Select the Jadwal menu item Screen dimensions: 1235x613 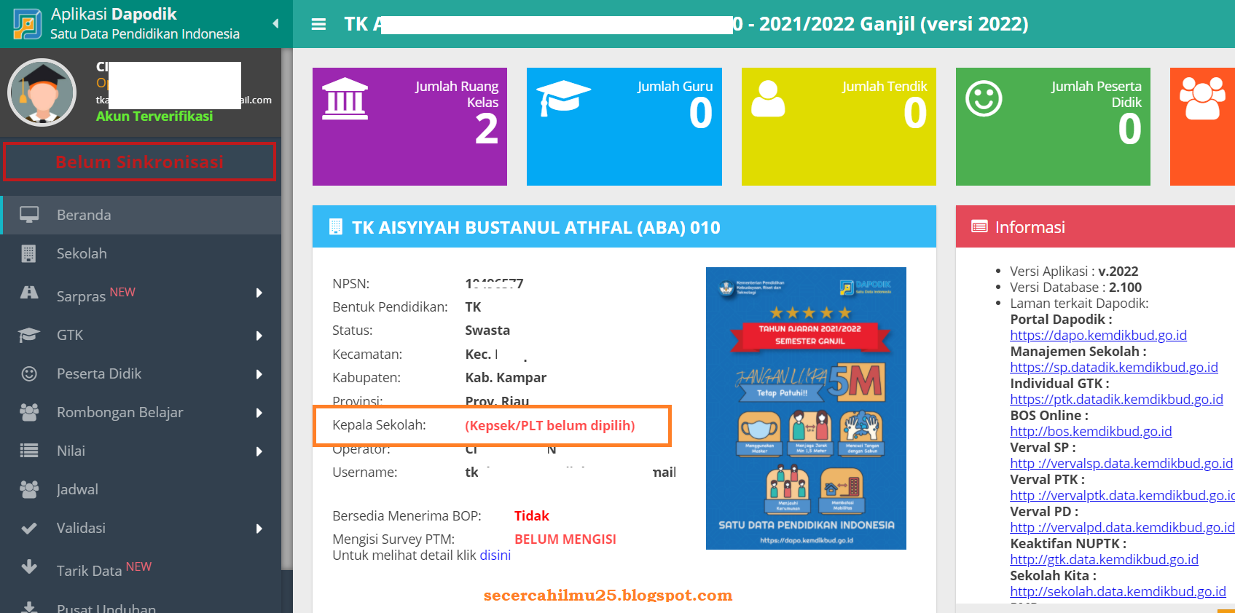pyautogui.click(x=141, y=489)
